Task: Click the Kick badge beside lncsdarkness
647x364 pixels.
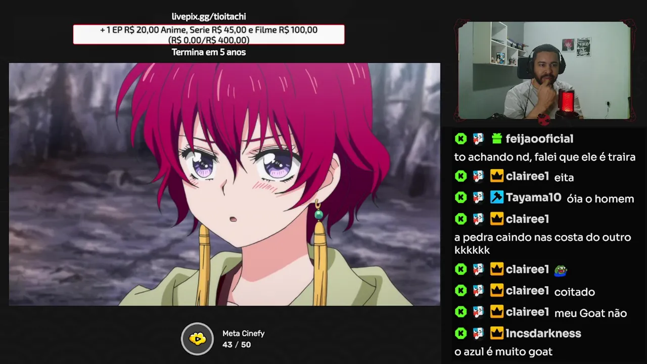Action: coord(460,333)
